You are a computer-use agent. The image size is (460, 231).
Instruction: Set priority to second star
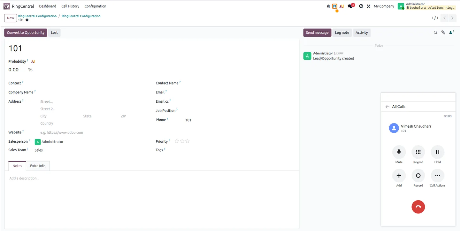(182, 141)
